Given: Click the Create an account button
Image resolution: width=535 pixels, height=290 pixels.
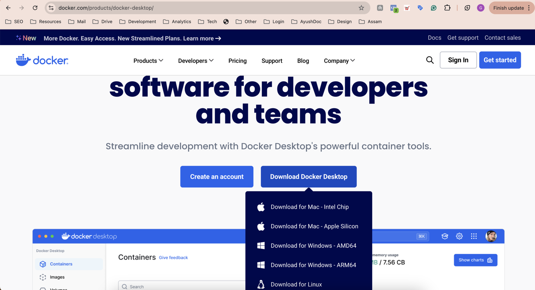Looking at the screenshot, I should click(217, 176).
